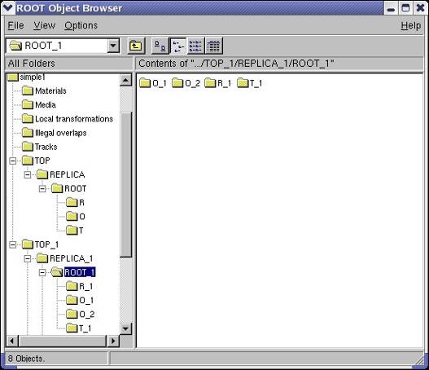Open the Options menu
This screenshot has height=370, width=429.
[81, 25]
